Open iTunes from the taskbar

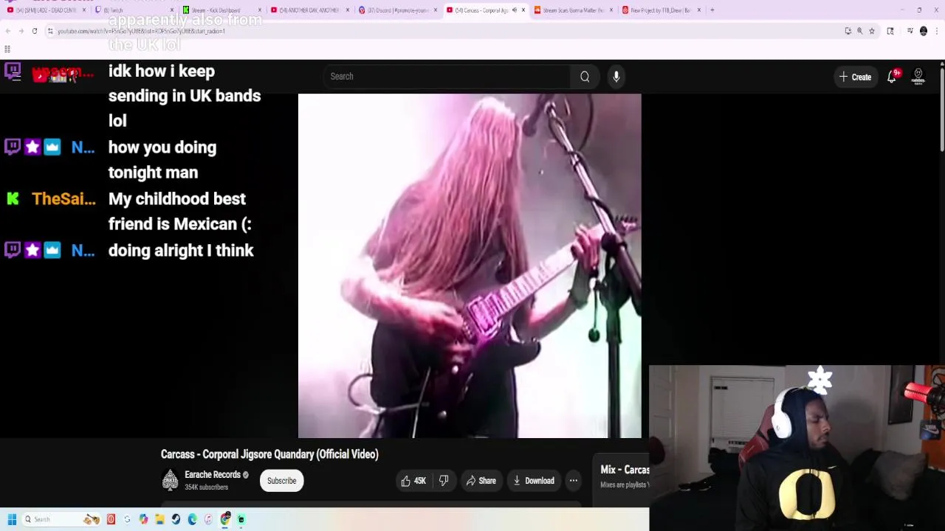pos(208,519)
